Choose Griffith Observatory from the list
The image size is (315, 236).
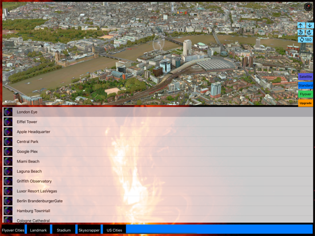coord(157,181)
